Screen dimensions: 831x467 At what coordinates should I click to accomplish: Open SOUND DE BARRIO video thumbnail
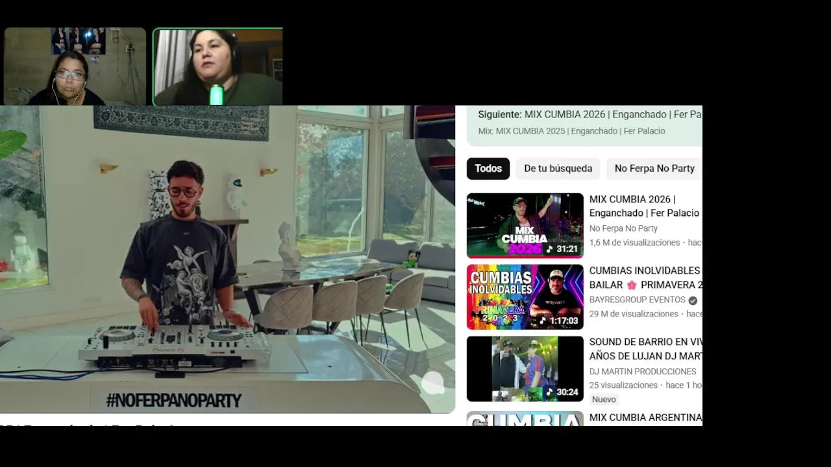(x=525, y=368)
